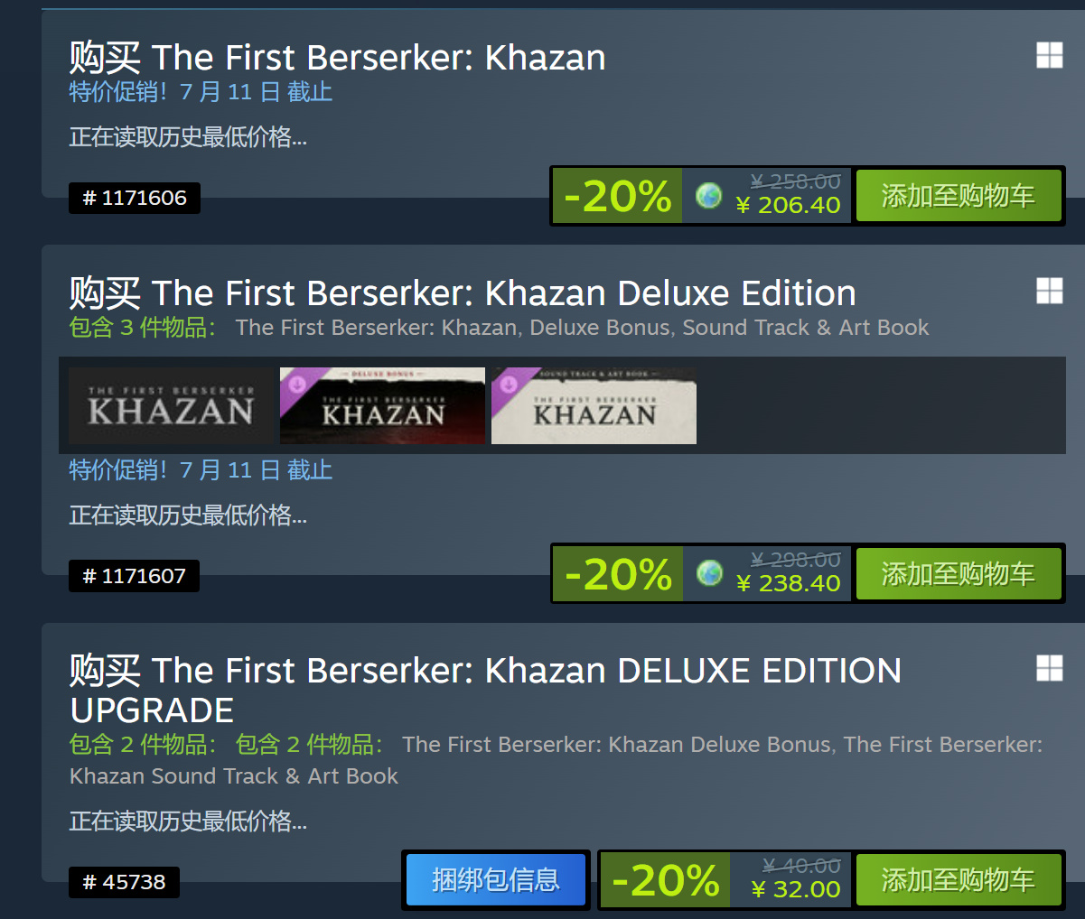Click globe icon next to ¥ 238.40 price
This screenshot has height=919, width=1085.
[x=709, y=572]
